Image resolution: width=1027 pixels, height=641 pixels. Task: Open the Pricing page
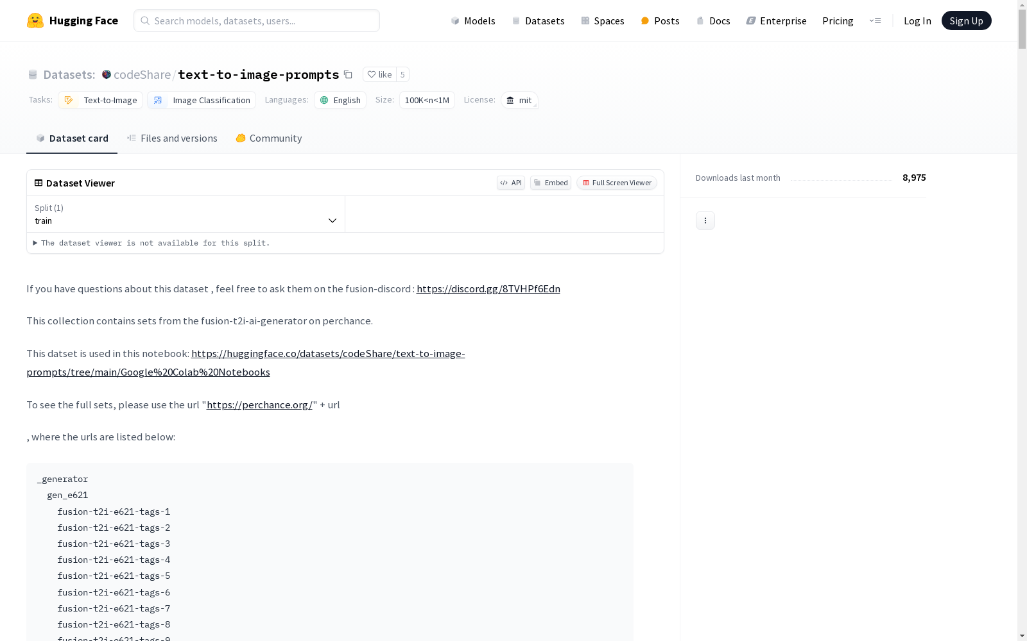click(x=838, y=21)
